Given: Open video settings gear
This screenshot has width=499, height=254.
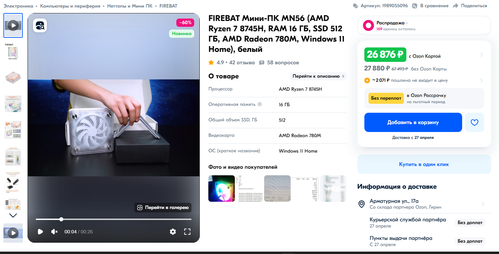Looking at the screenshot, I should pos(173,232).
